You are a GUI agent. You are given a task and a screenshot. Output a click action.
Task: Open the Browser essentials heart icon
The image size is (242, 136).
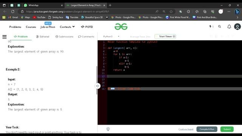(213, 12)
